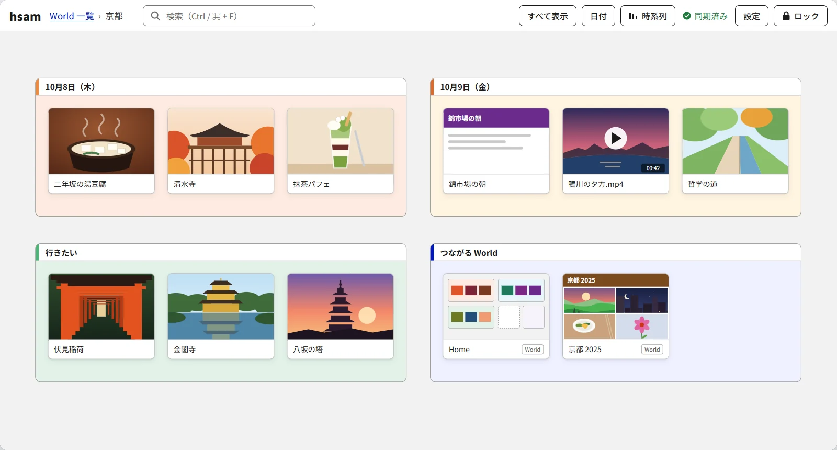
Task: Click the World badge on Home card
Action: [x=533, y=350]
